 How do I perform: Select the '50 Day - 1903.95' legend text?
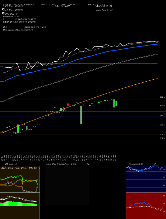(x=14, y=10)
